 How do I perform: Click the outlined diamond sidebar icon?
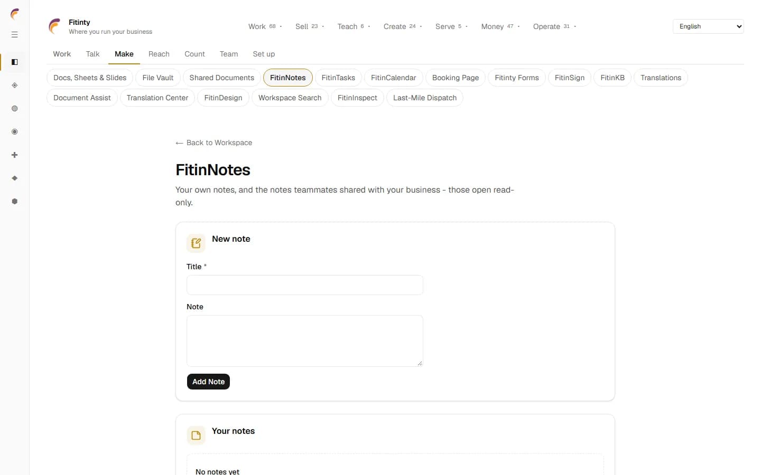tap(15, 85)
